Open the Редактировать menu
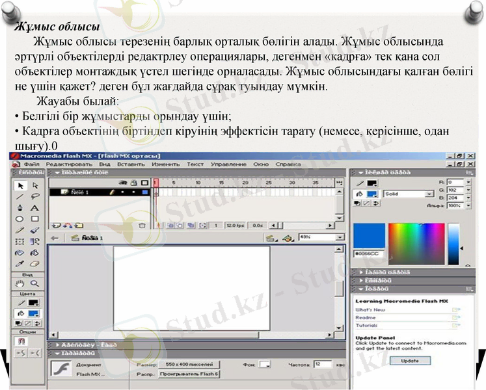 (69, 164)
